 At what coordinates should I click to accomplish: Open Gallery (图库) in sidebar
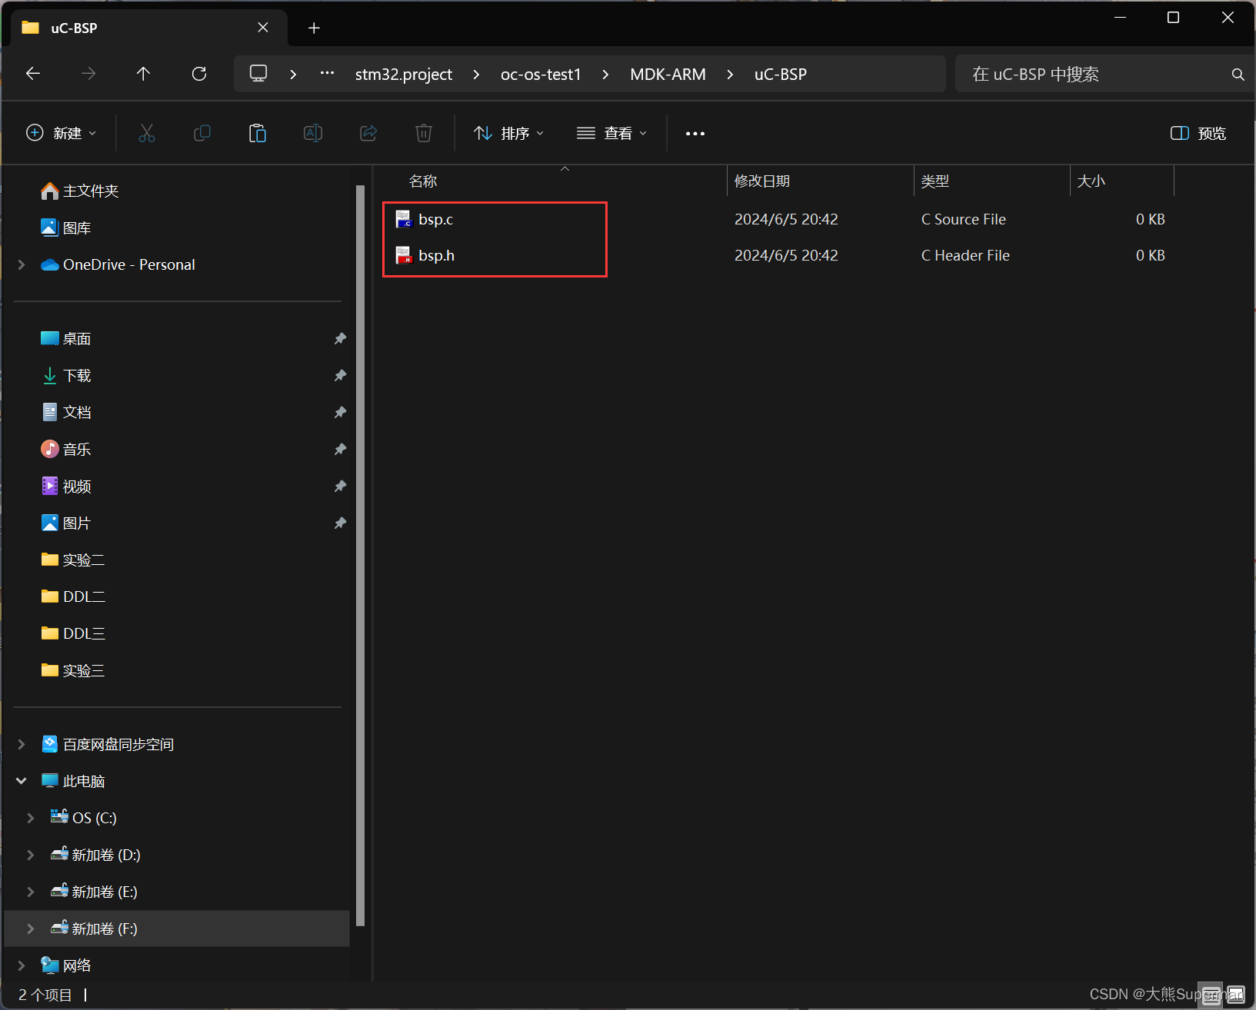(x=65, y=228)
